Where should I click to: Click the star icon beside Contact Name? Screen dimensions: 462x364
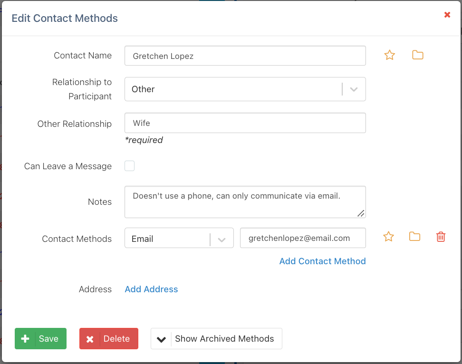click(390, 55)
